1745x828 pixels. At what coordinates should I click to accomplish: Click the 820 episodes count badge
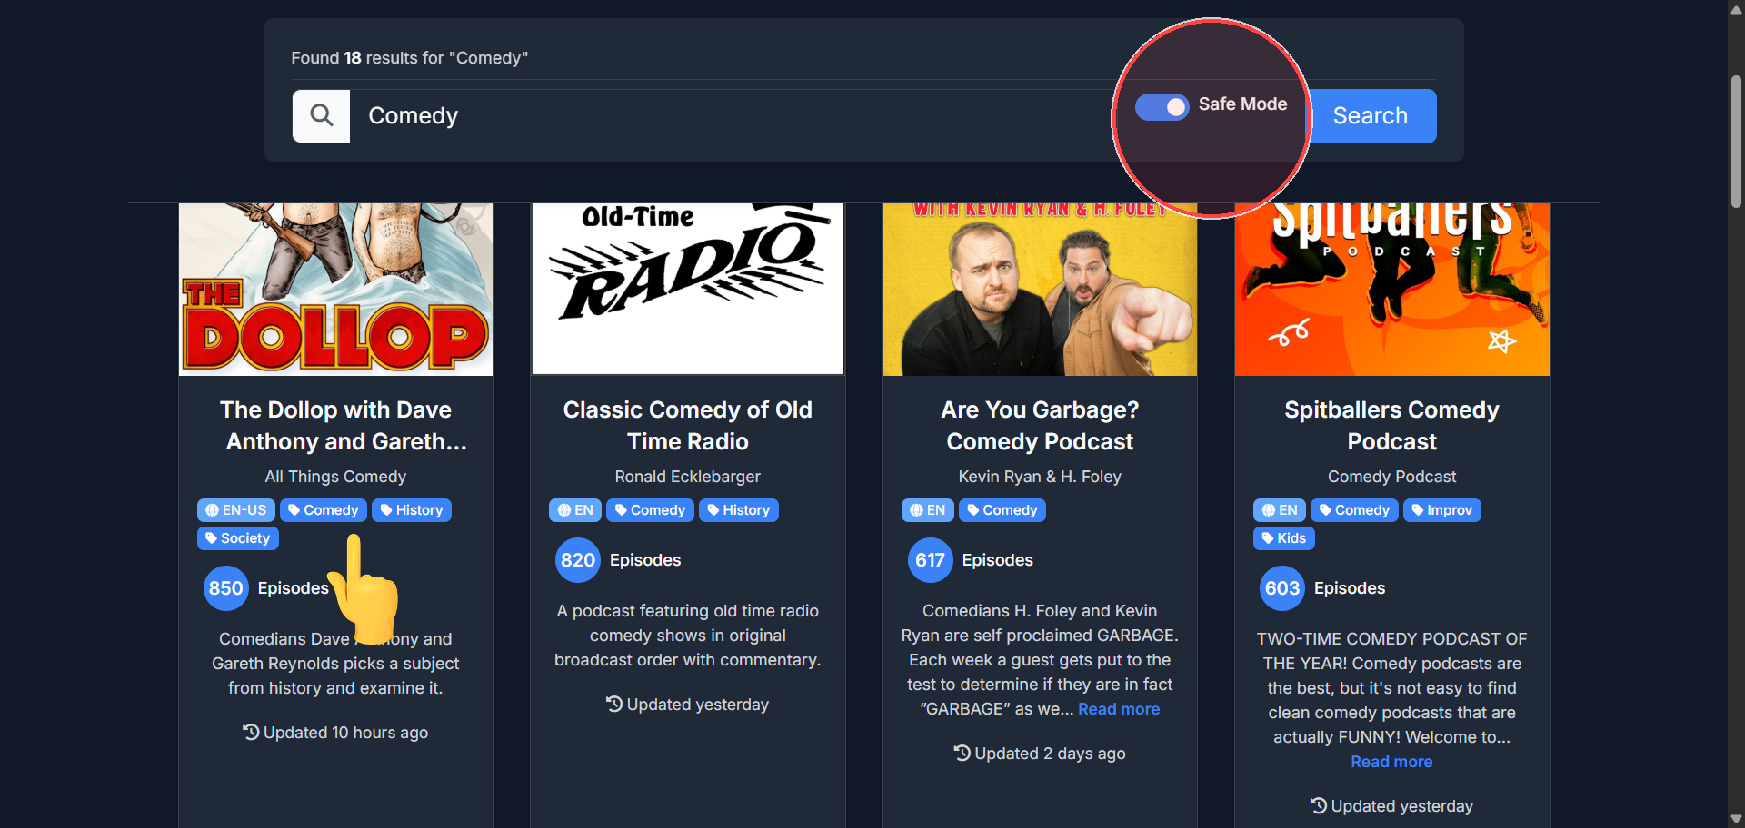tap(577, 560)
